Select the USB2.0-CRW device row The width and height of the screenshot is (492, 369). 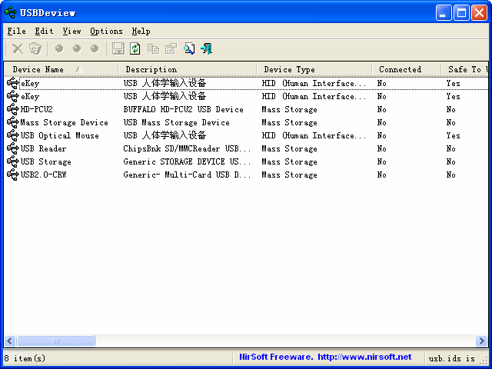(x=44, y=175)
